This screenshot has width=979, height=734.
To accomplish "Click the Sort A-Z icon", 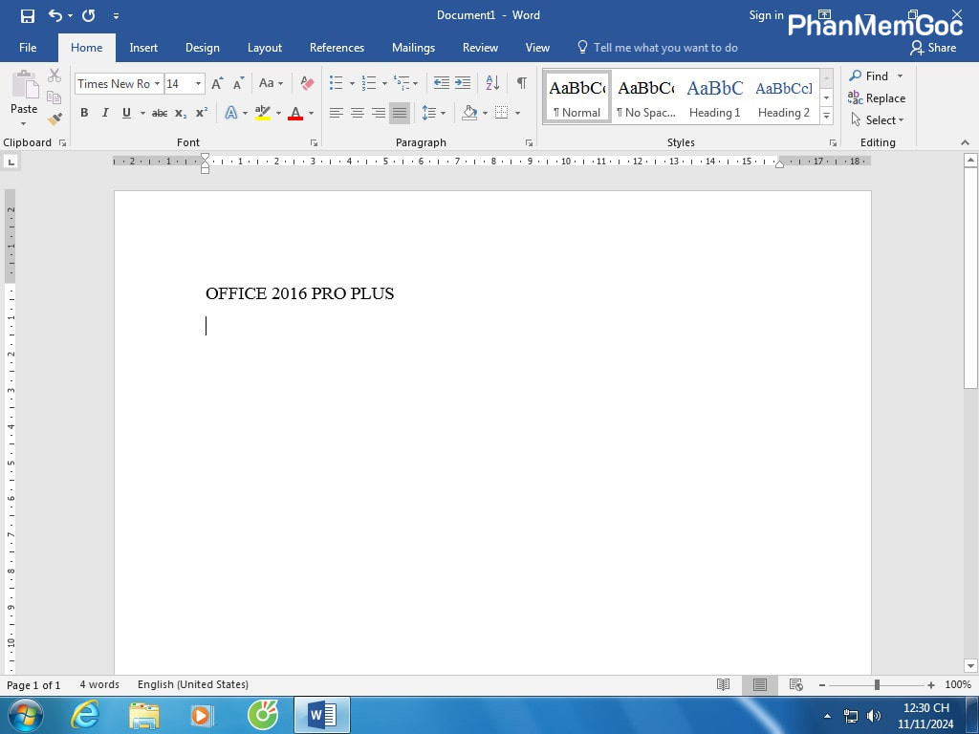I will click(491, 84).
